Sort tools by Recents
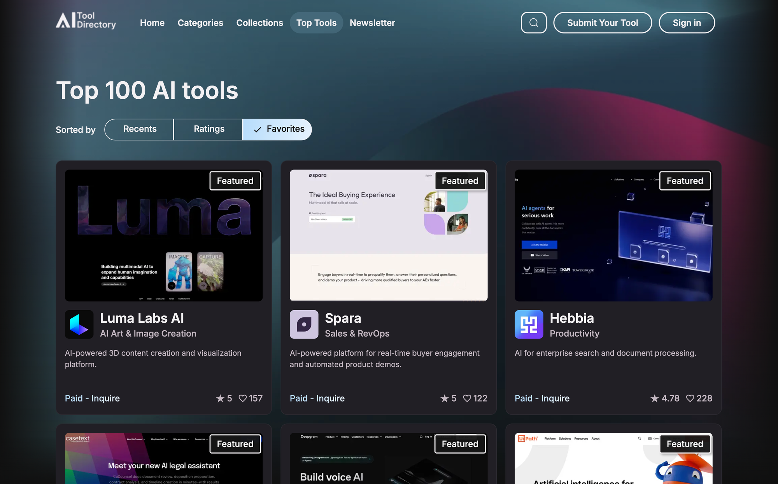The height and width of the screenshot is (484, 778). (139, 129)
